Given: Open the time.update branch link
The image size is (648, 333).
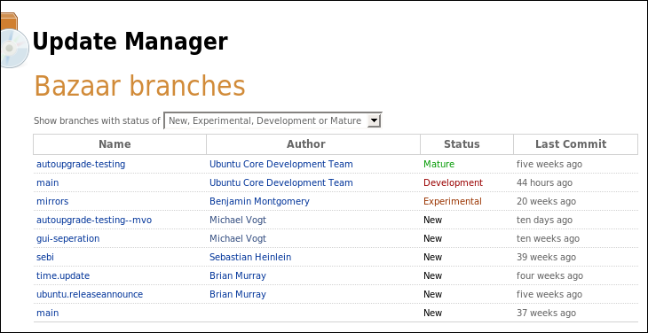Looking at the screenshot, I should 63,275.
